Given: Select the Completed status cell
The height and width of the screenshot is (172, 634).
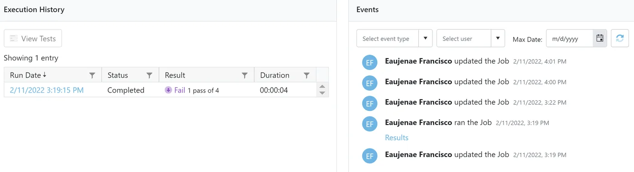Looking at the screenshot, I should click(x=126, y=90).
